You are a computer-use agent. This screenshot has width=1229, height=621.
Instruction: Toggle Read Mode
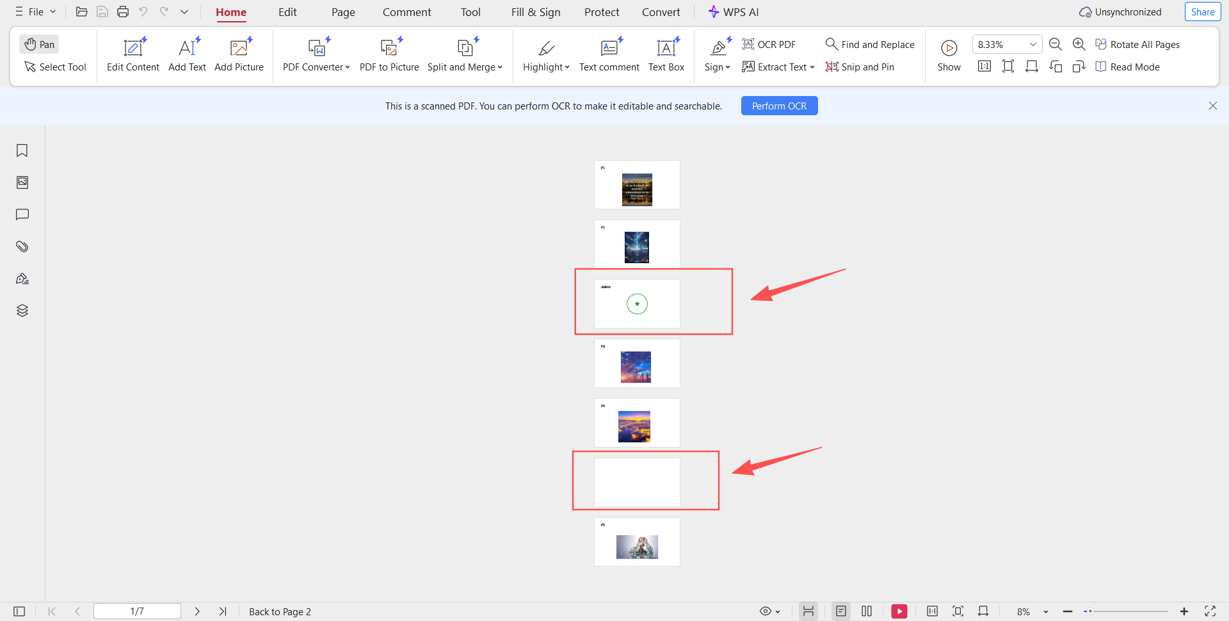coord(1127,67)
